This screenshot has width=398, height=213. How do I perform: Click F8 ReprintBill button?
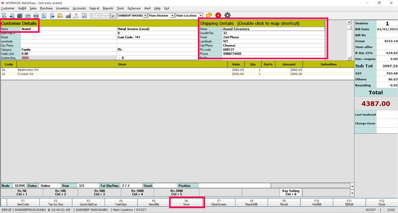click(252, 202)
